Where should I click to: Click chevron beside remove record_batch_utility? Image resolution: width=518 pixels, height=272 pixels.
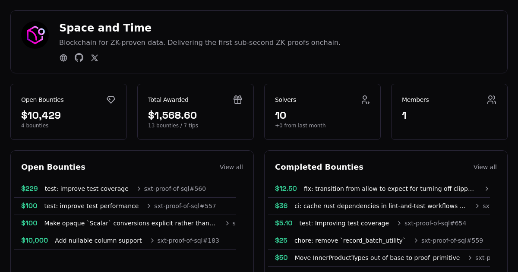(x=416, y=240)
